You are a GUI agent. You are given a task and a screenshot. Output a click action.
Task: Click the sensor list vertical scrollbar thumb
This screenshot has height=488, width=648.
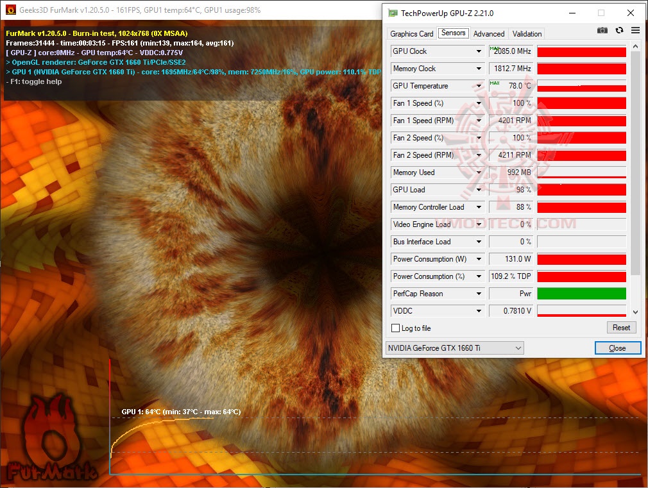pyautogui.click(x=636, y=164)
